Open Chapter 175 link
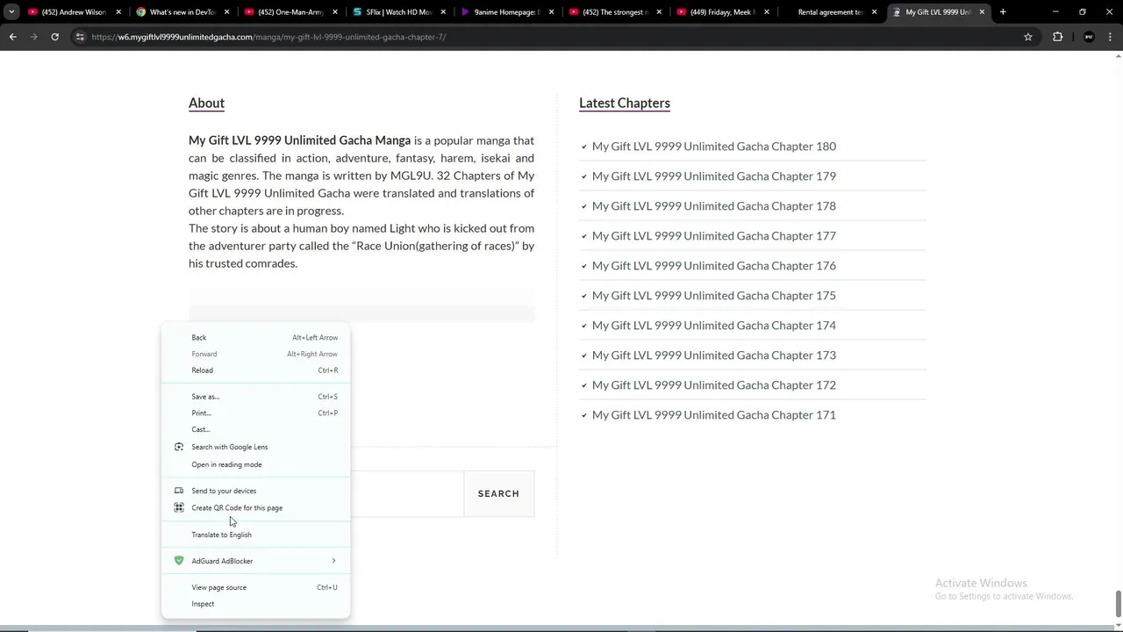The image size is (1123, 632). (713, 296)
